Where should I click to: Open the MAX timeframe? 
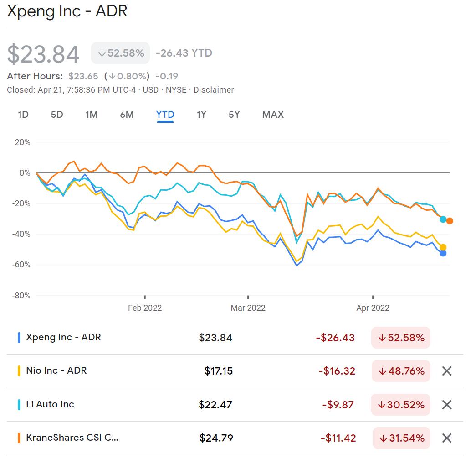[272, 115]
